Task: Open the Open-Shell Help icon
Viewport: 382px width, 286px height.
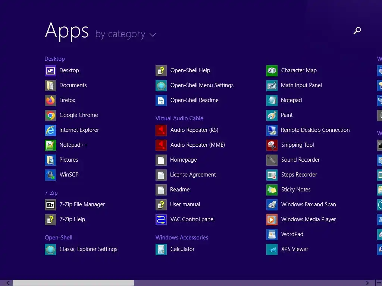Action: 161,71
